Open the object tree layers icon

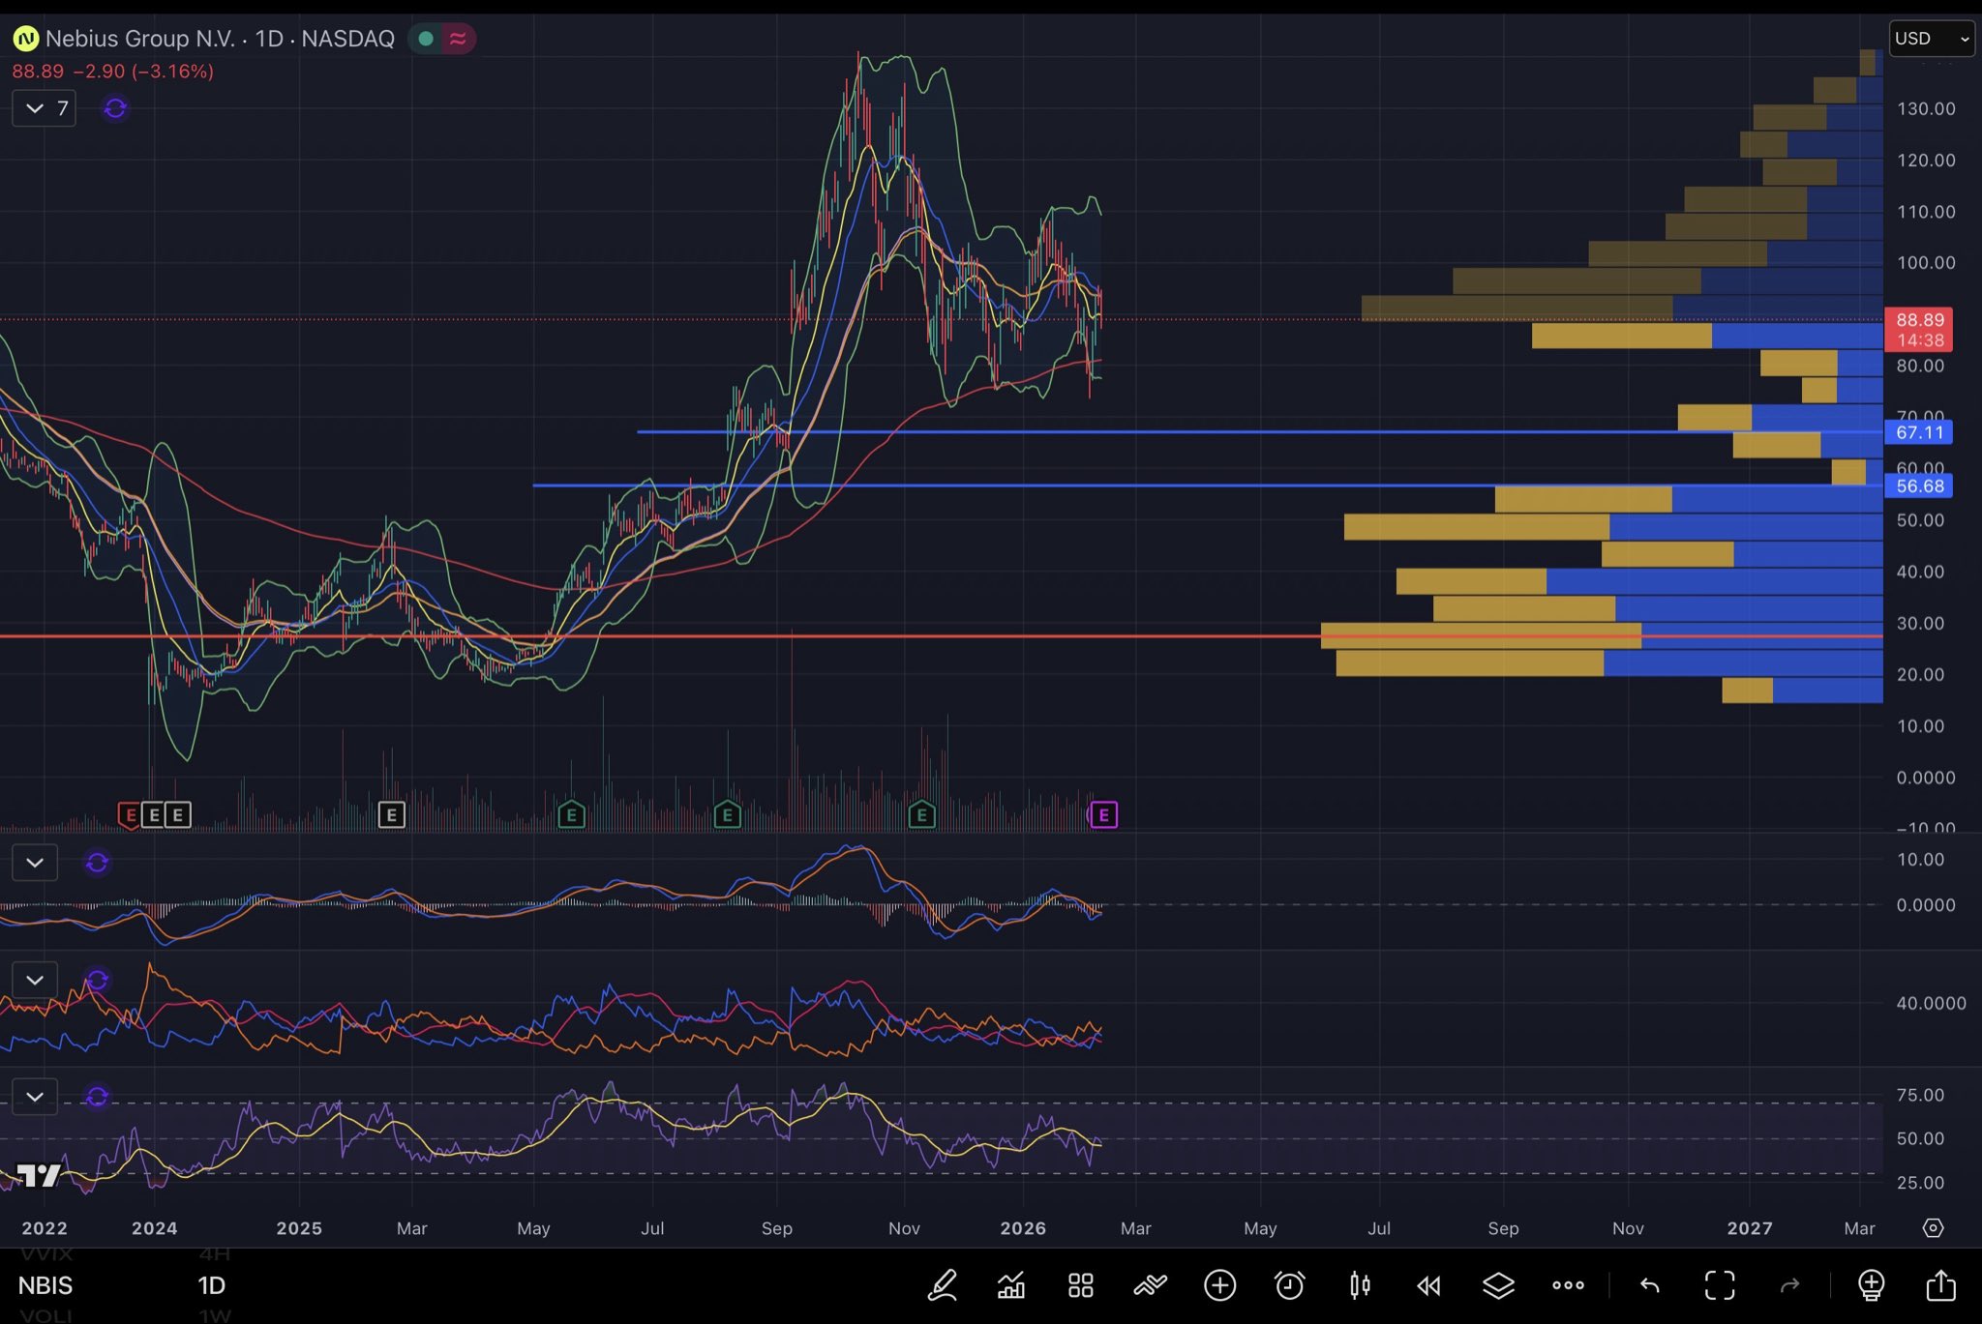(x=1498, y=1285)
